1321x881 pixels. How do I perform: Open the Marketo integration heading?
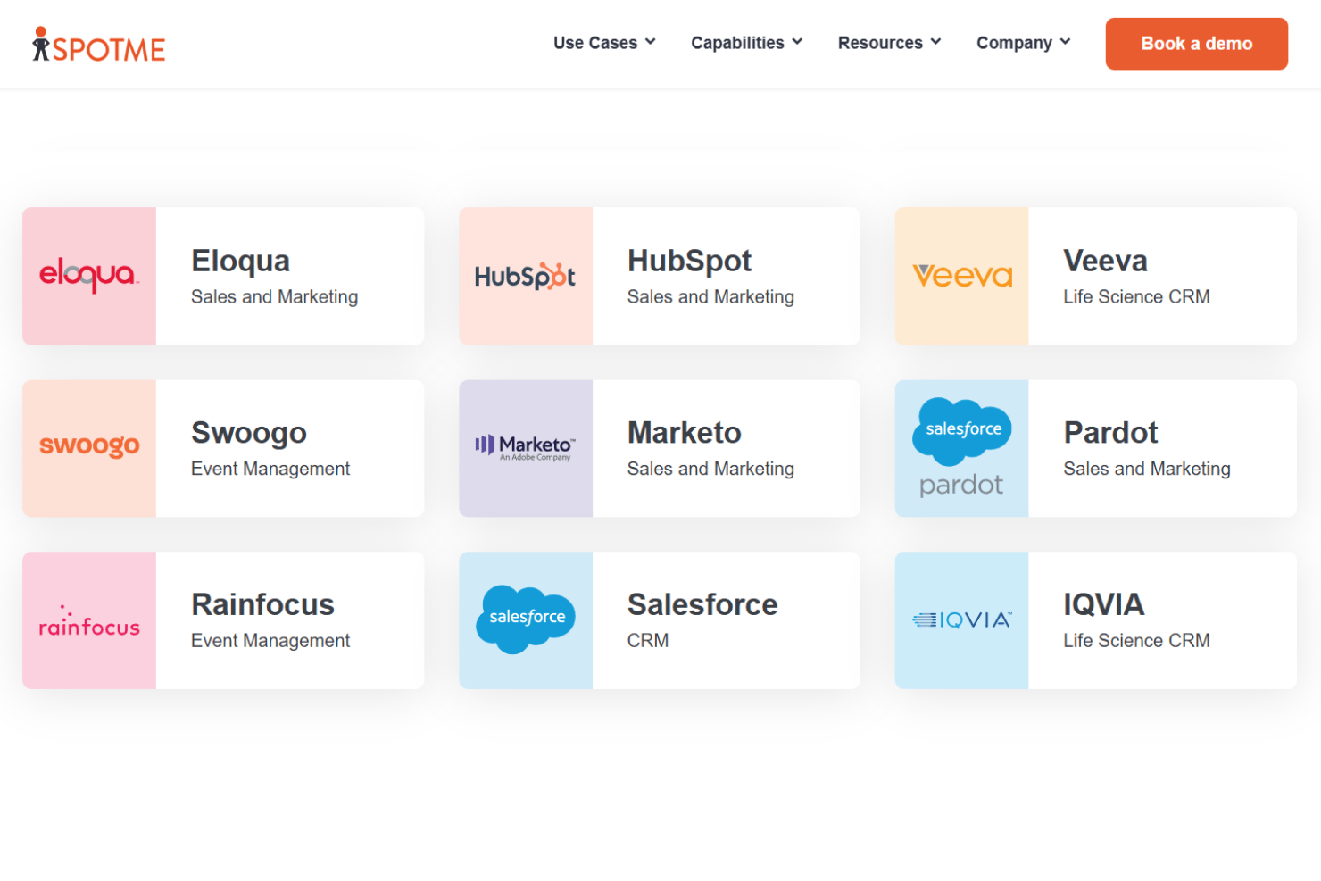[685, 433]
